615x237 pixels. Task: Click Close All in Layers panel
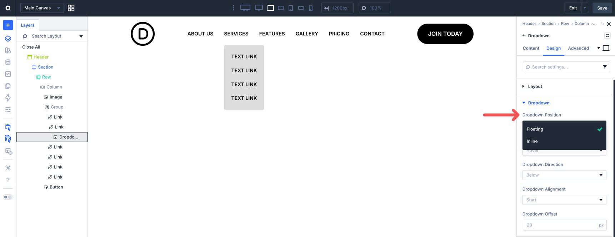(31, 47)
